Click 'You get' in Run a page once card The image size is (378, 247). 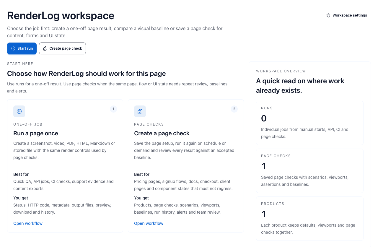[21, 198]
